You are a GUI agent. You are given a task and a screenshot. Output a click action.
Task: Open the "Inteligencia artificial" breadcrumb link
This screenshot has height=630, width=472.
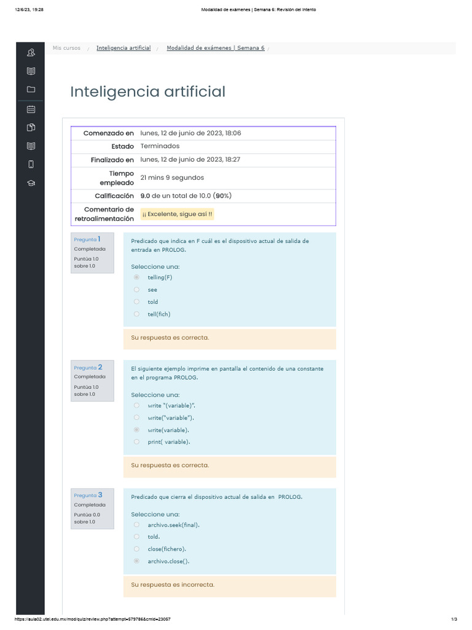coord(123,48)
